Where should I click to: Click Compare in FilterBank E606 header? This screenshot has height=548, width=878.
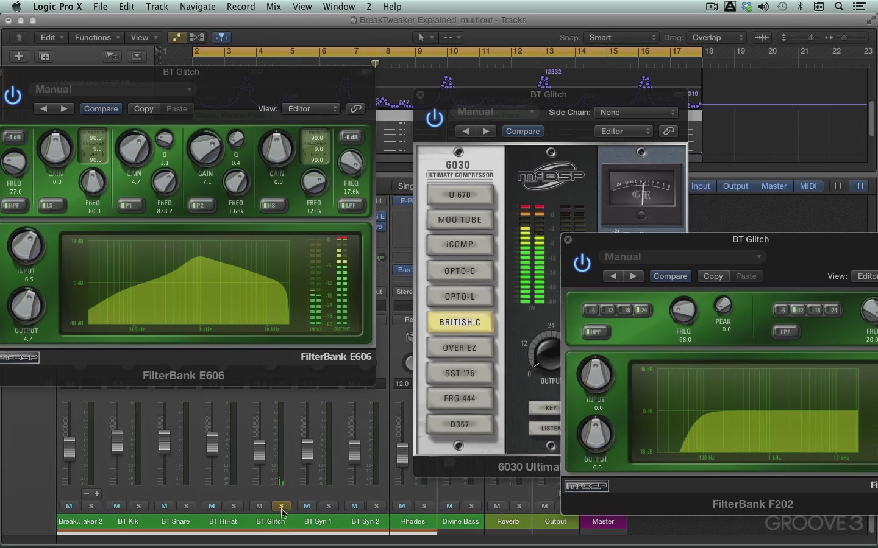pos(101,108)
